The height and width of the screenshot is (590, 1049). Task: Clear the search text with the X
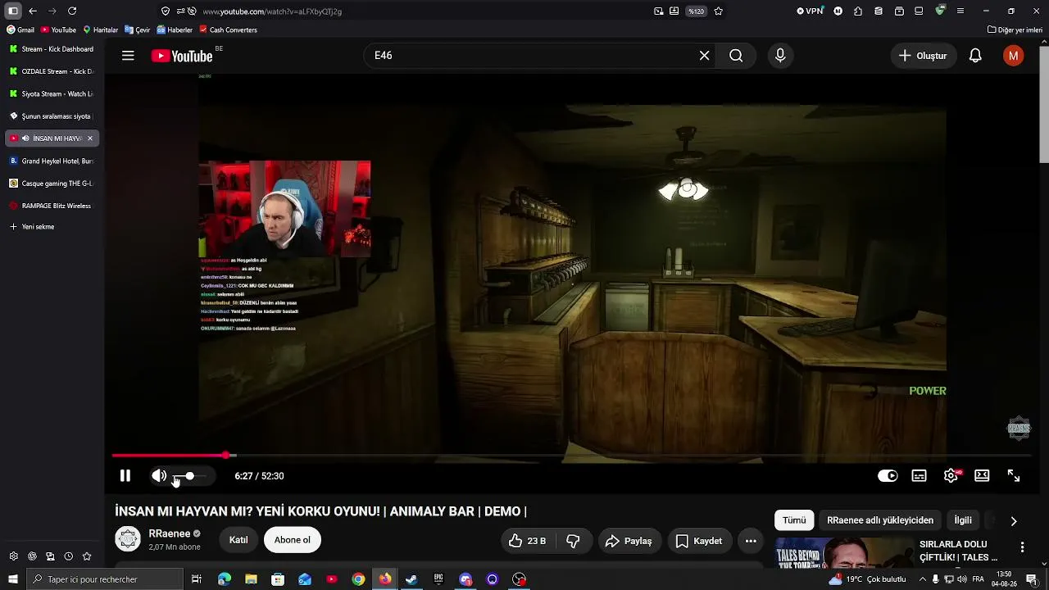pos(704,56)
